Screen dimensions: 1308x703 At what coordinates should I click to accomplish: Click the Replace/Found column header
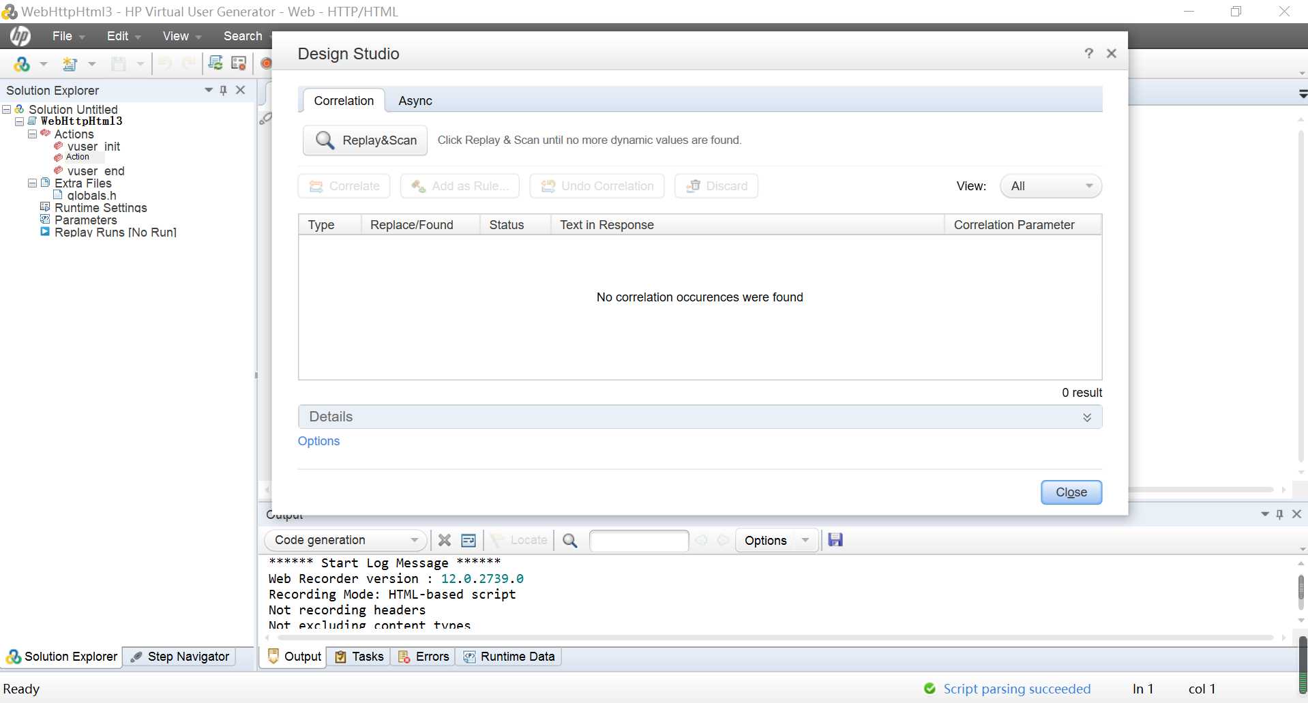click(420, 225)
